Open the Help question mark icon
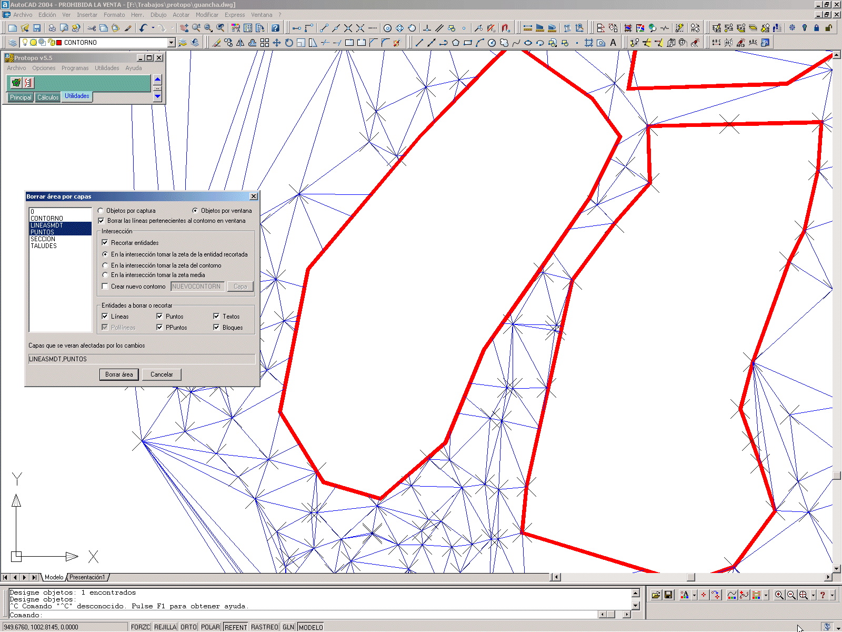This screenshot has height=632, width=842. point(275,28)
